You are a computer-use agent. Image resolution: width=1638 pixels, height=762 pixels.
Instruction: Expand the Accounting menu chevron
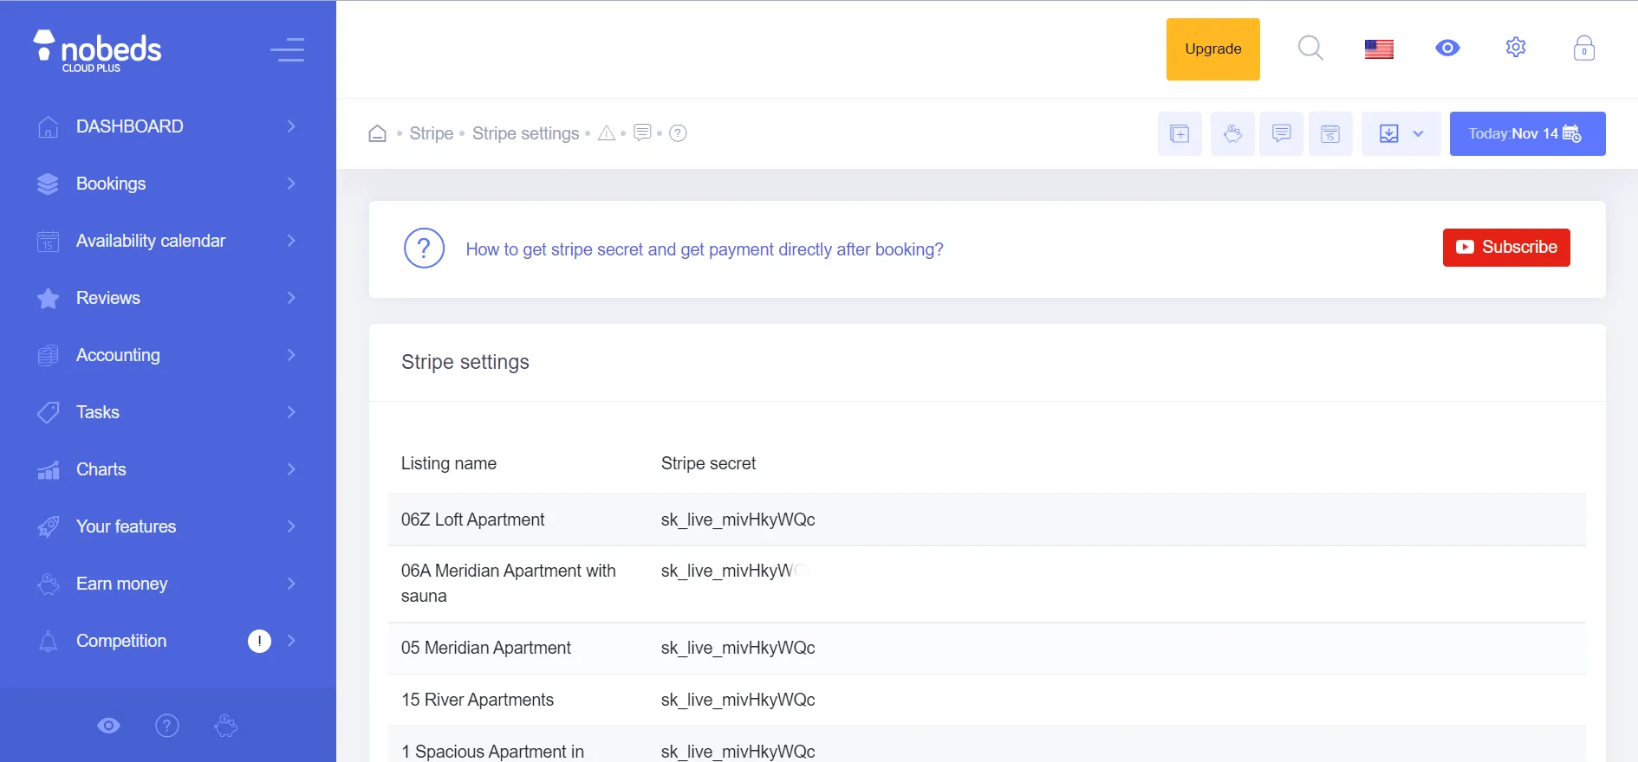point(291,355)
